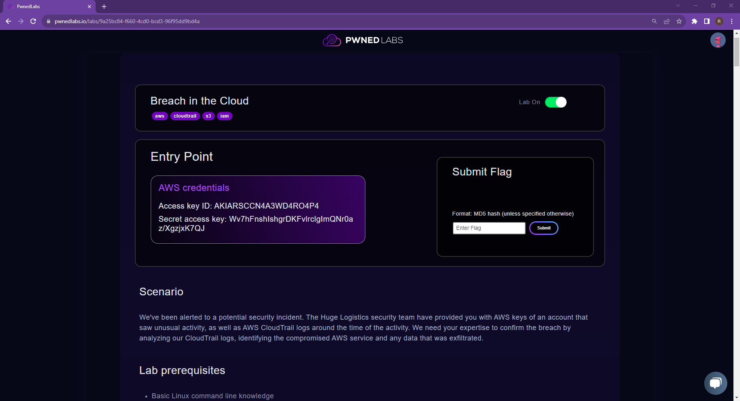Click the Submit flag button
740x401 pixels.
(x=544, y=228)
